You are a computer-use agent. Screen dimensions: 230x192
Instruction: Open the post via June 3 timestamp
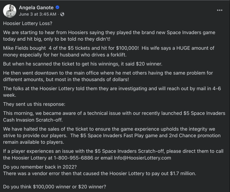(x=37, y=14)
